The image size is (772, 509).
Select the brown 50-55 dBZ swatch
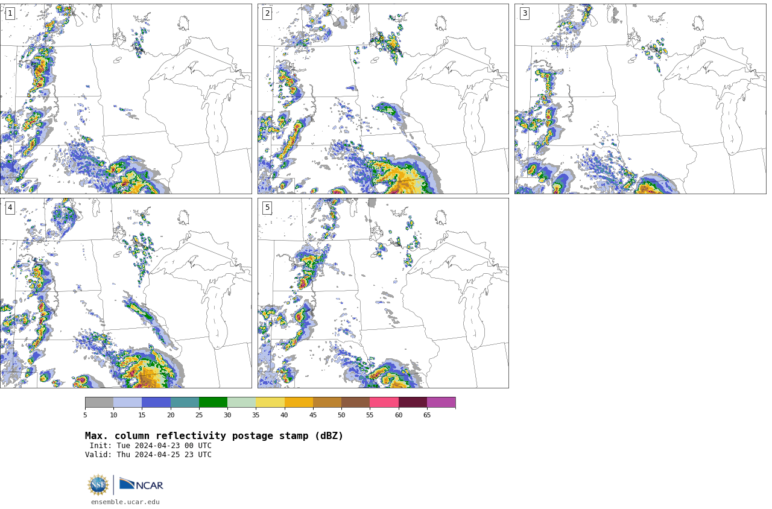[x=356, y=402]
